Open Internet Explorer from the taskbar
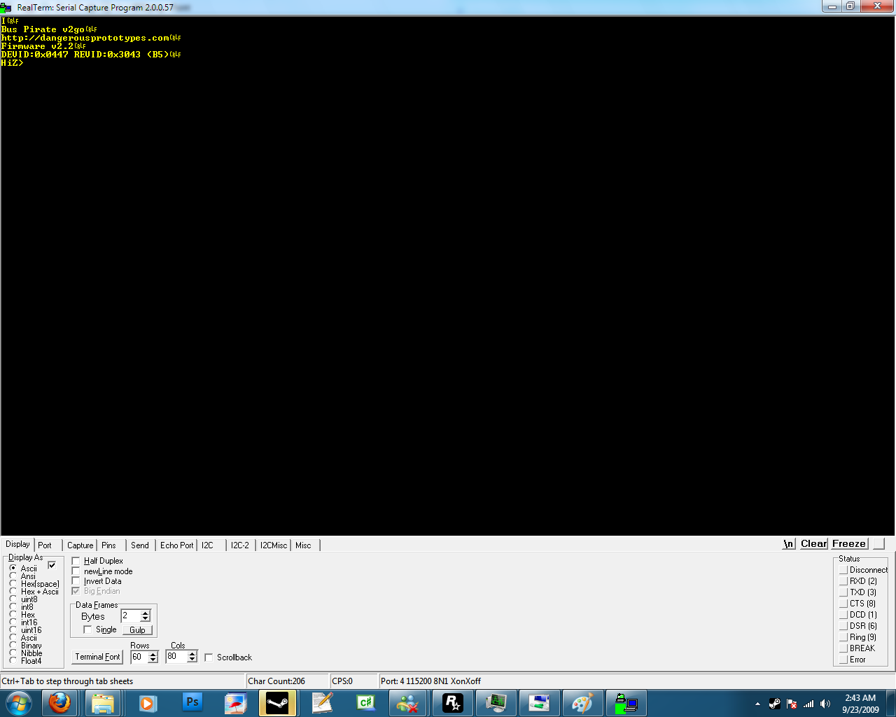This screenshot has height=717, width=896. click(59, 702)
